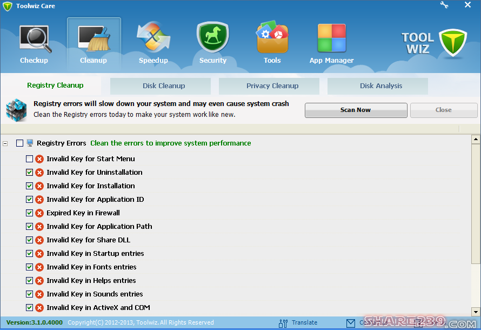The height and width of the screenshot is (330, 481).
Task: Switch to the Disk Cleanup tab
Action: [161, 86]
